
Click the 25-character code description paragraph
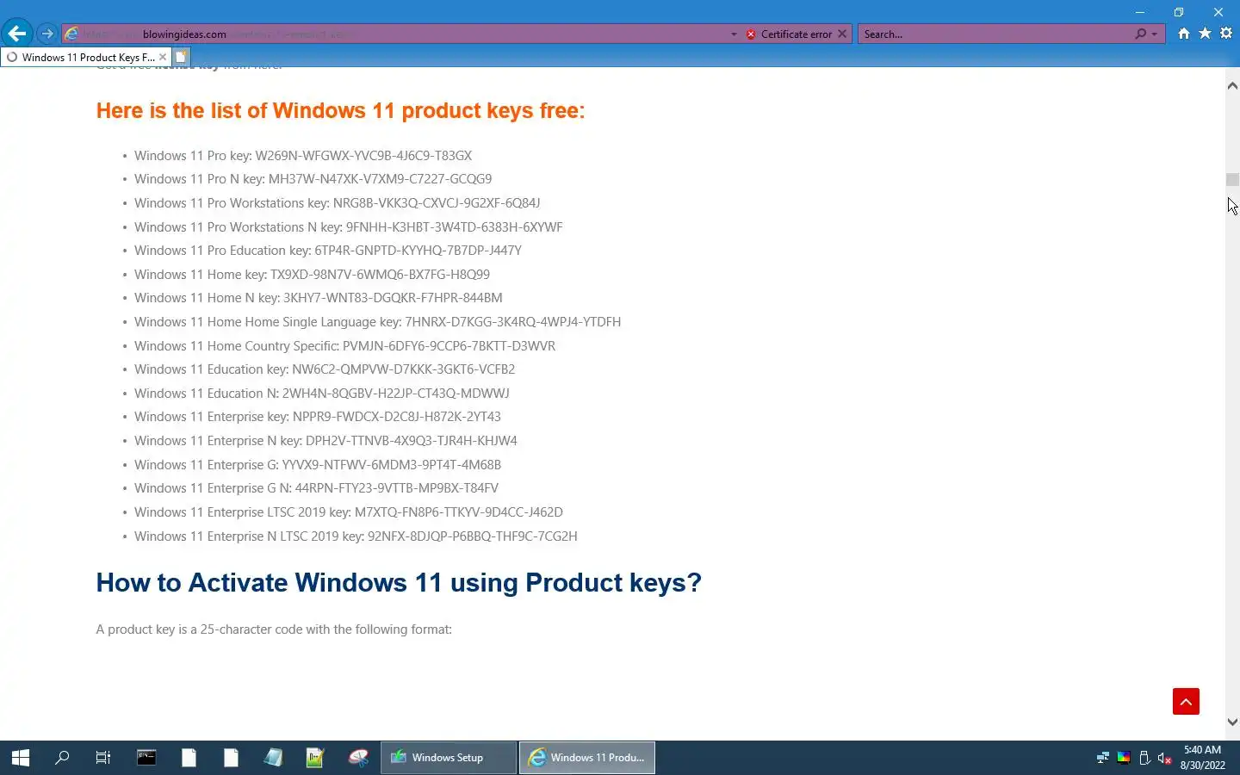point(274,629)
